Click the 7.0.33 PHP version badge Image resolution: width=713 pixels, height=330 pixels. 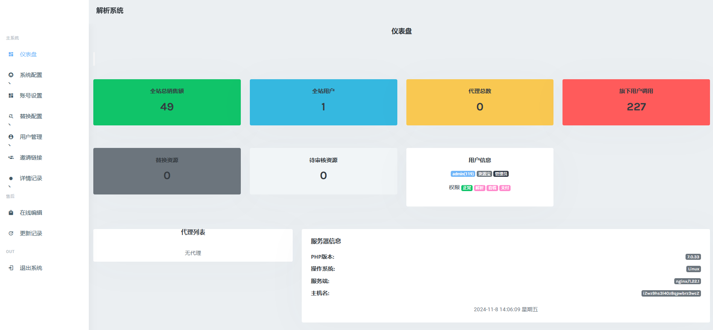tap(693, 257)
